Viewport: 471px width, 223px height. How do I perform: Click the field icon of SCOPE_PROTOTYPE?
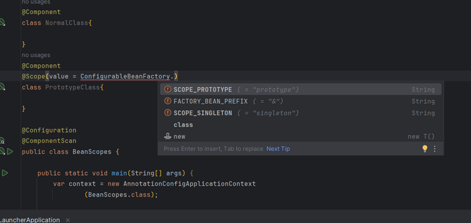tap(168, 90)
